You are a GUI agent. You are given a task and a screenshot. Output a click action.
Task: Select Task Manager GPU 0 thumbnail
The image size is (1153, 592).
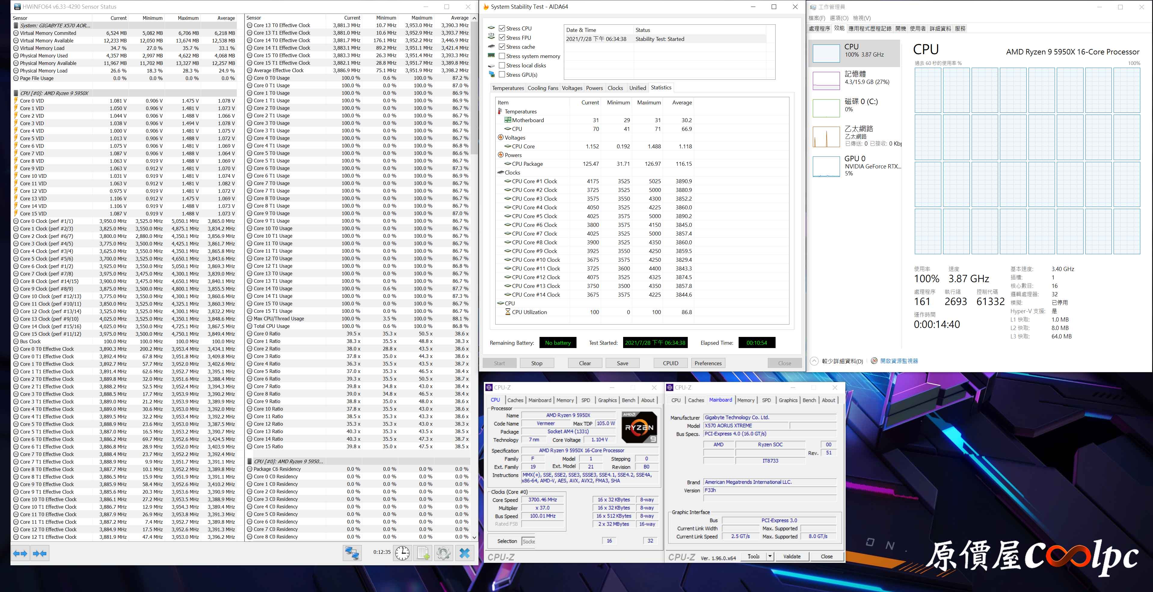(x=826, y=166)
